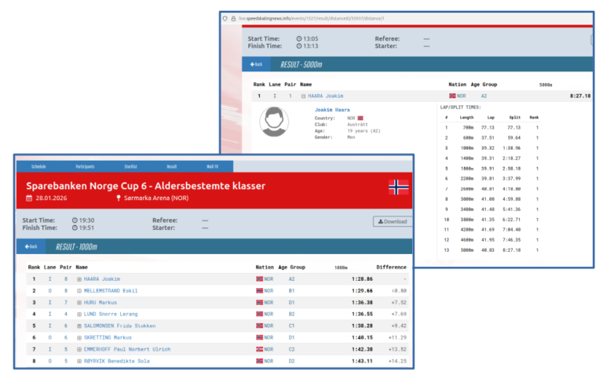Expand SALOMONSEN Frida Stokken's result row

pos(79,326)
